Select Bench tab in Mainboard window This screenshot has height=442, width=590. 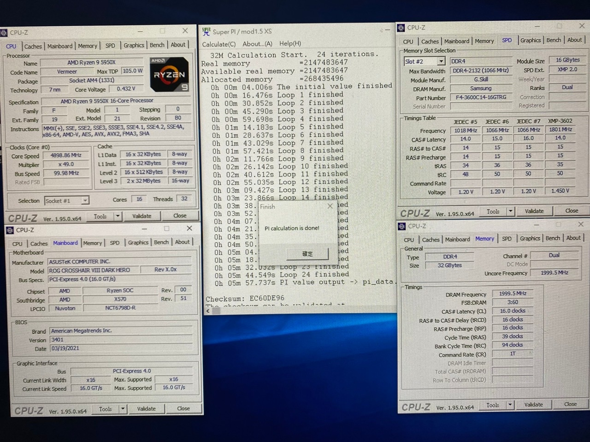(161, 242)
